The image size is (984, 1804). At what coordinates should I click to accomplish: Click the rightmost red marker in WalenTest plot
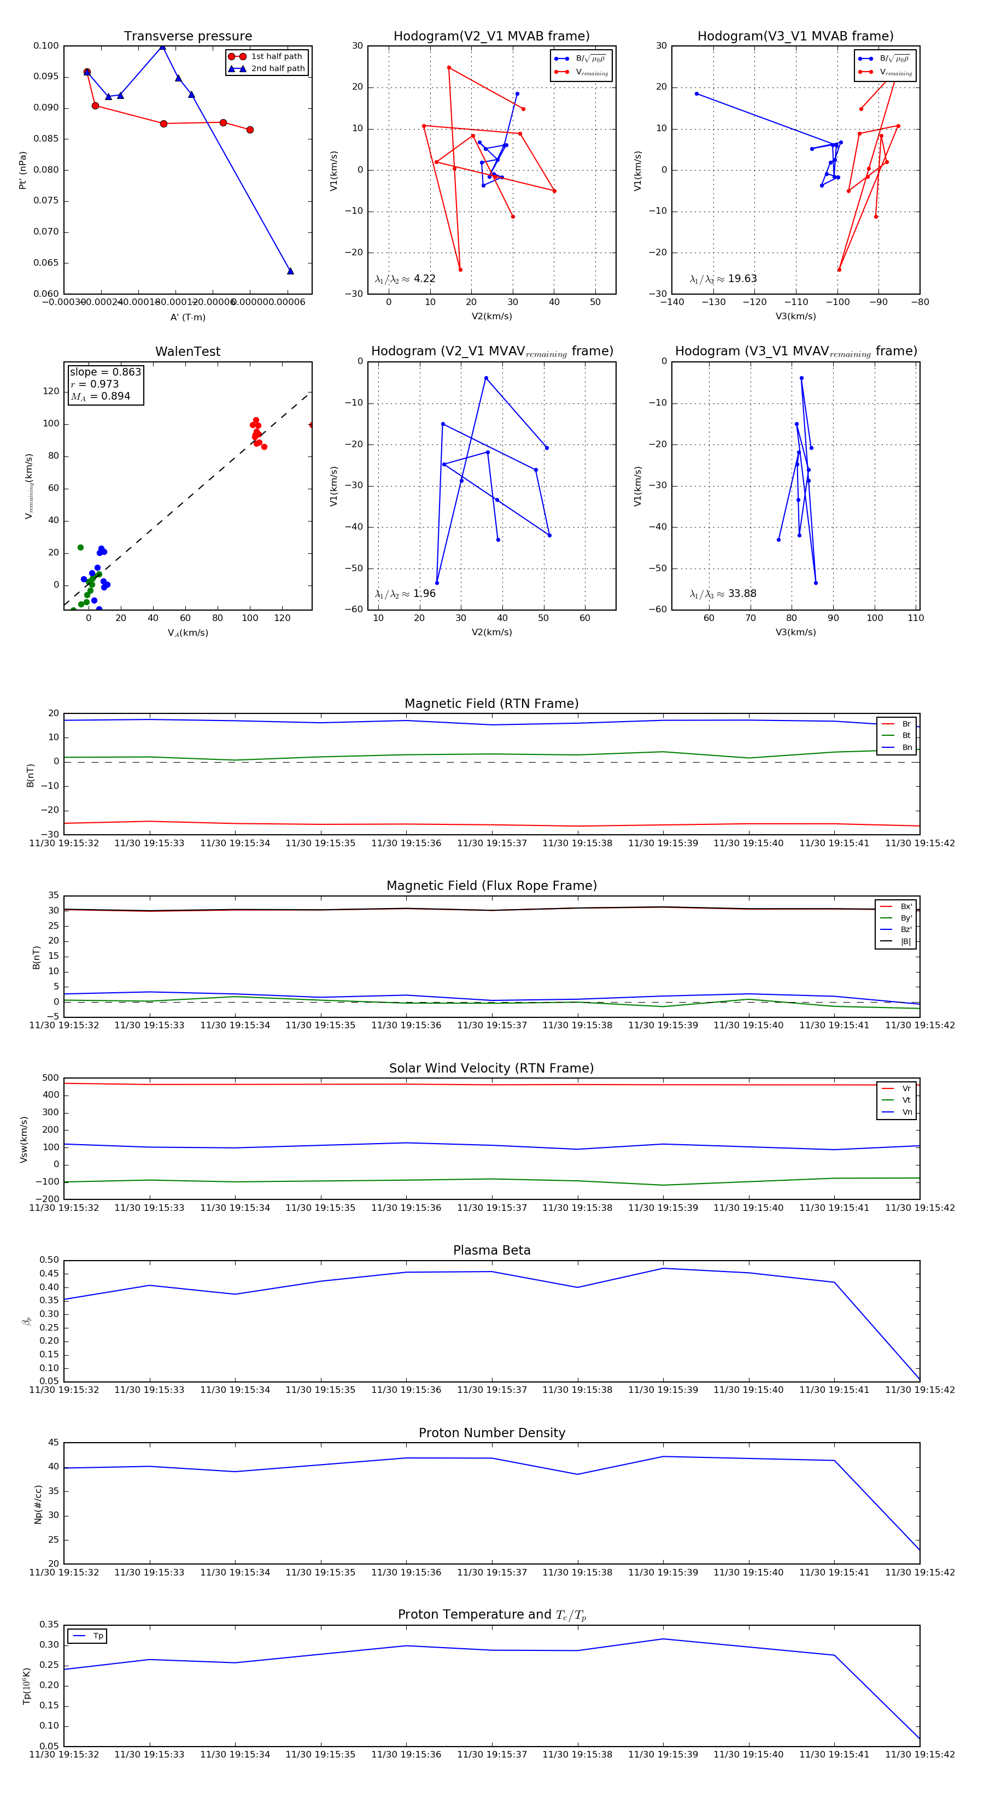click(311, 425)
